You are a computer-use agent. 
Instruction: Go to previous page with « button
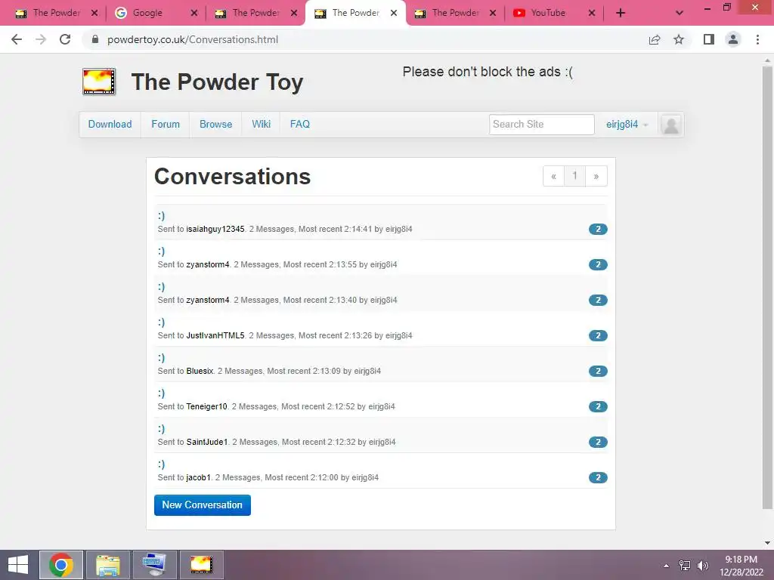click(553, 176)
